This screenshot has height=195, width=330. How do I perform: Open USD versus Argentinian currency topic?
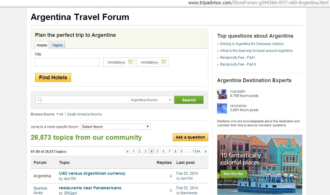(x=92, y=173)
